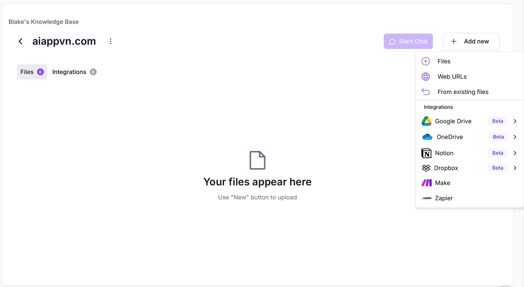
Task: Click the Google Drive logo icon
Action: pyautogui.click(x=426, y=121)
